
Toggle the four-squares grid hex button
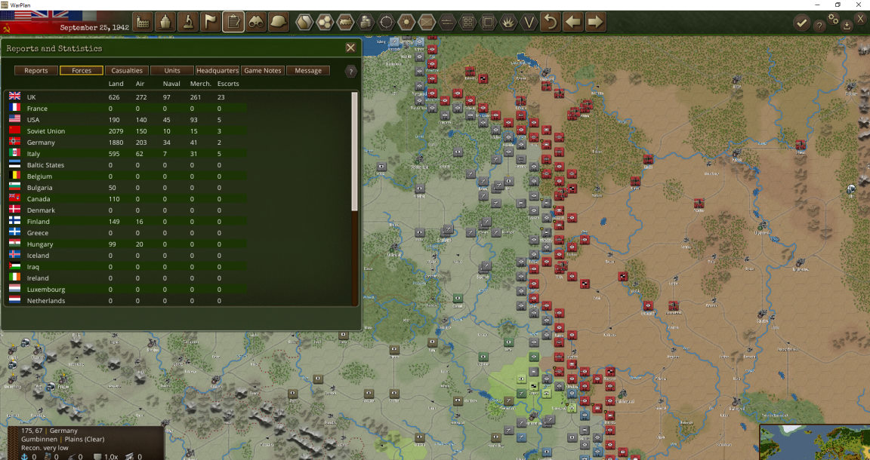pyautogui.click(x=467, y=22)
